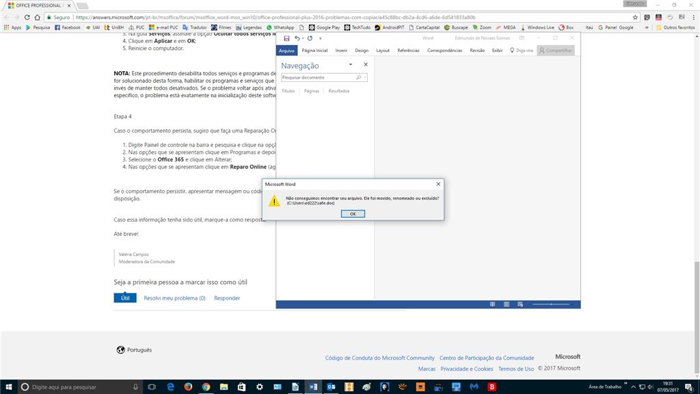Open the undo history dropdown arrow
This screenshot has width=700, height=394.
coord(303,38)
